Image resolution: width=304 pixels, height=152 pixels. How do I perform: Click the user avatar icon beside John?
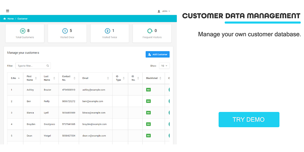[x=159, y=11]
